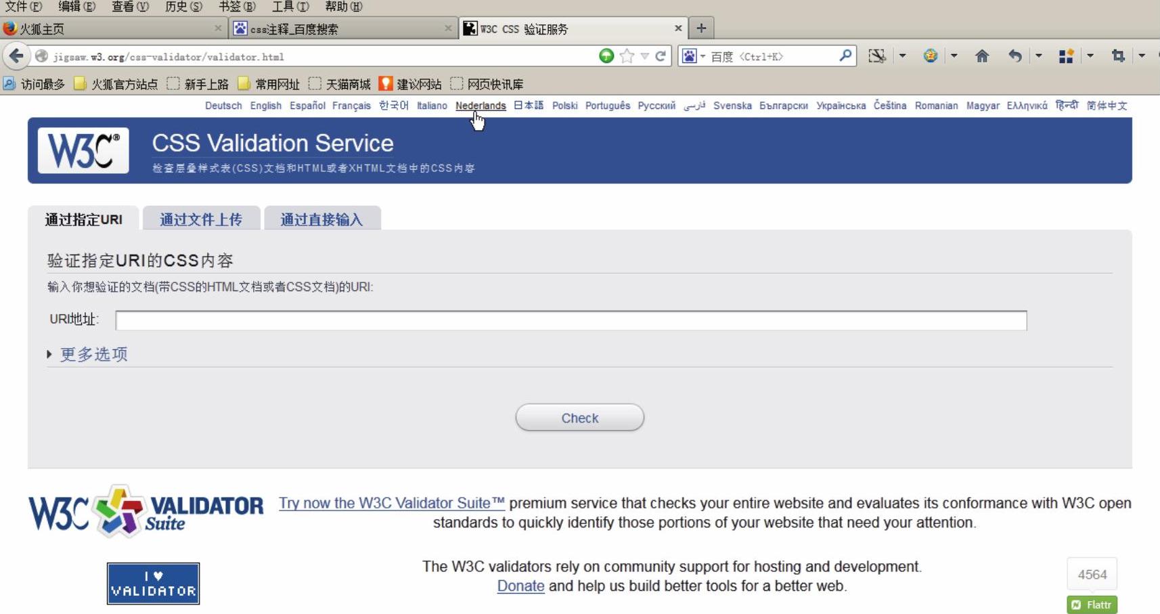This screenshot has width=1160, height=614.
Task: Click the W3C logo in header
Action: [x=83, y=150]
